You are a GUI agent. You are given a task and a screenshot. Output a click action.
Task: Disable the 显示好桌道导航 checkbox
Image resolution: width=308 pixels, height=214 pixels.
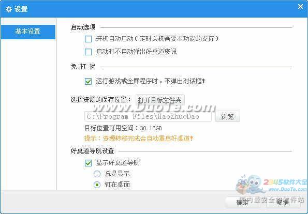tap(88, 163)
